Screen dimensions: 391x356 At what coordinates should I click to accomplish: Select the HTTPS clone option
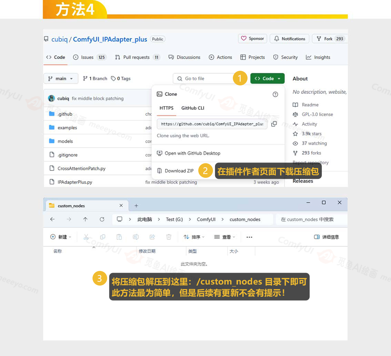click(166, 108)
